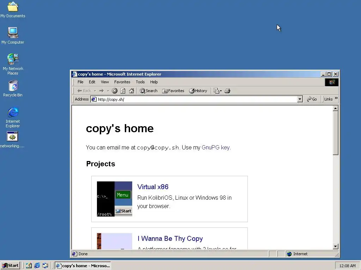361x270 pixels.
Task: Click the scrollbar down arrow
Action: [x=336, y=246]
